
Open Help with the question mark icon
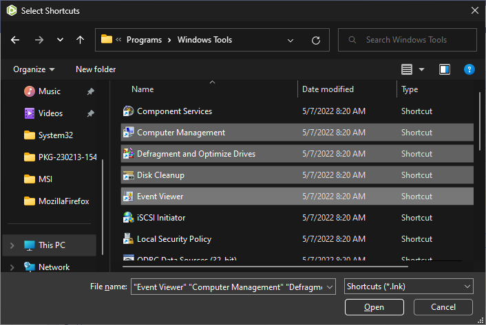(x=469, y=69)
